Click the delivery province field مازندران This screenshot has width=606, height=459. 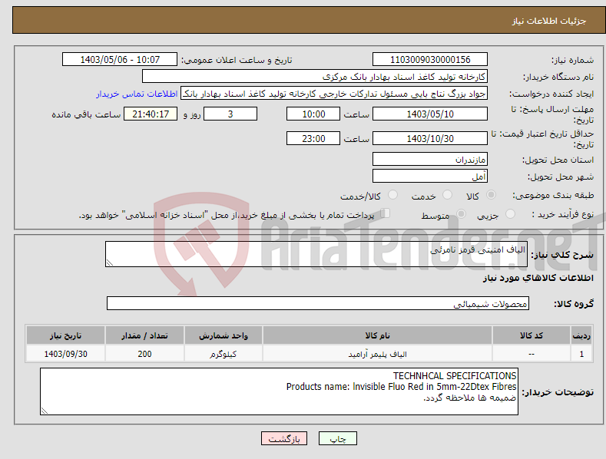pos(430,159)
